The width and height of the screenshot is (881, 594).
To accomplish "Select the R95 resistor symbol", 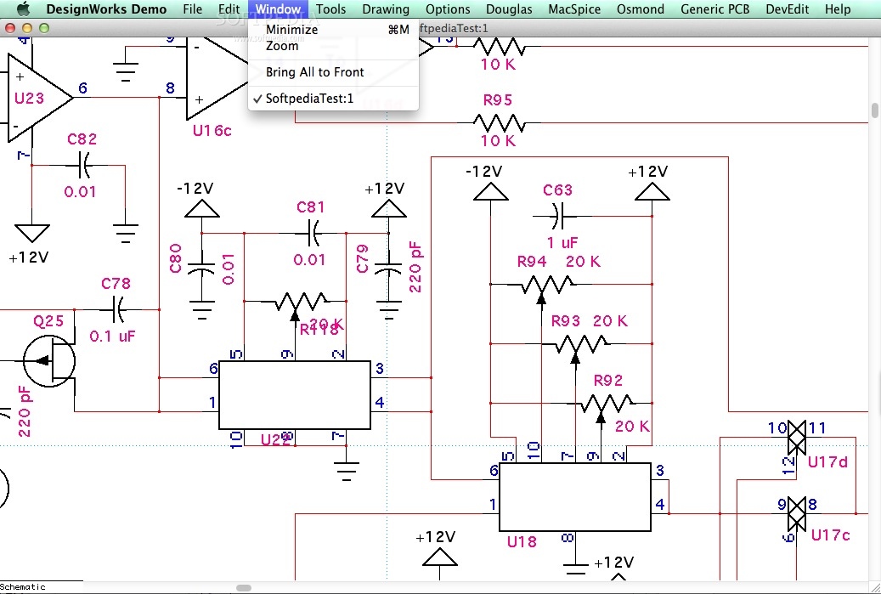I will pyautogui.click(x=499, y=122).
